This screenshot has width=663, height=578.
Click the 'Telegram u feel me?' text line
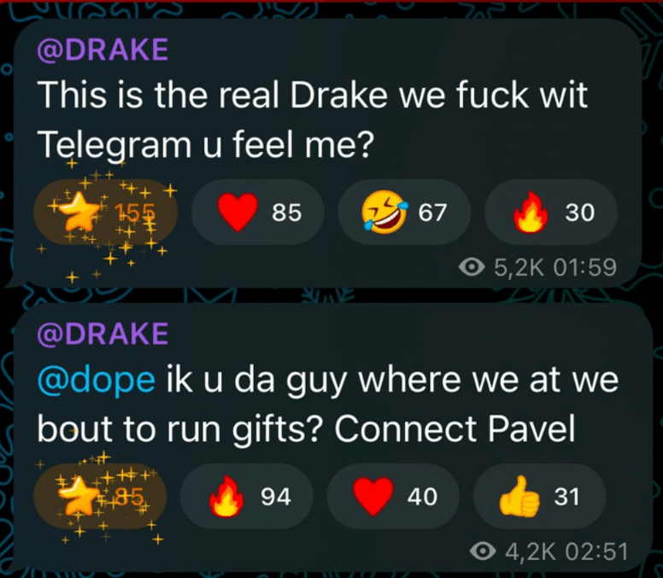click(x=206, y=144)
